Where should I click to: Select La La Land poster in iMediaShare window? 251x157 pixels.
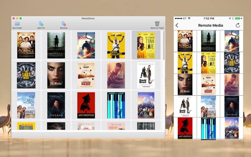[x=116, y=105]
